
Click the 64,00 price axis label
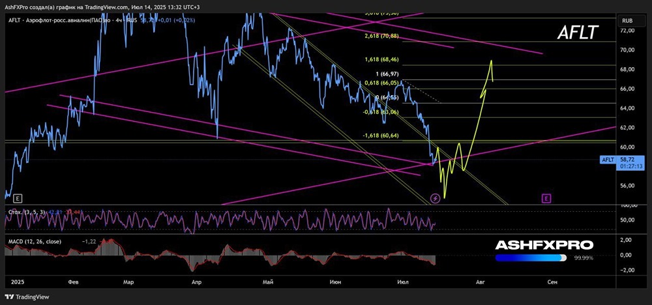[x=627, y=108]
